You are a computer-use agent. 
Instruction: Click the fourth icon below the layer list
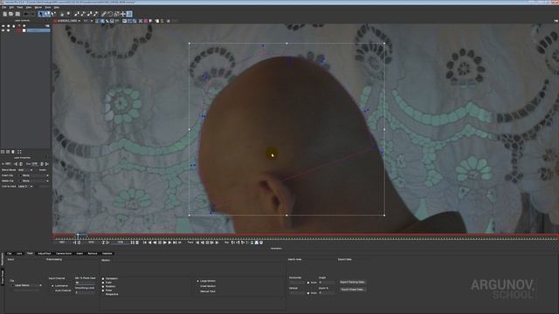coord(19,152)
